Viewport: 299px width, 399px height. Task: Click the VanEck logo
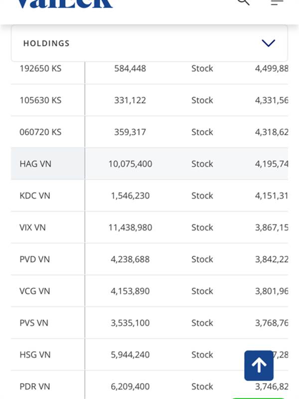(x=65, y=3)
